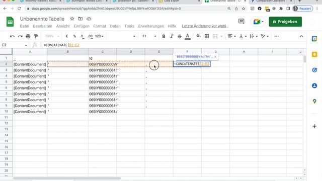Decrease decimal places button
Screen dimensions: 322x181
click(x=82, y=36)
